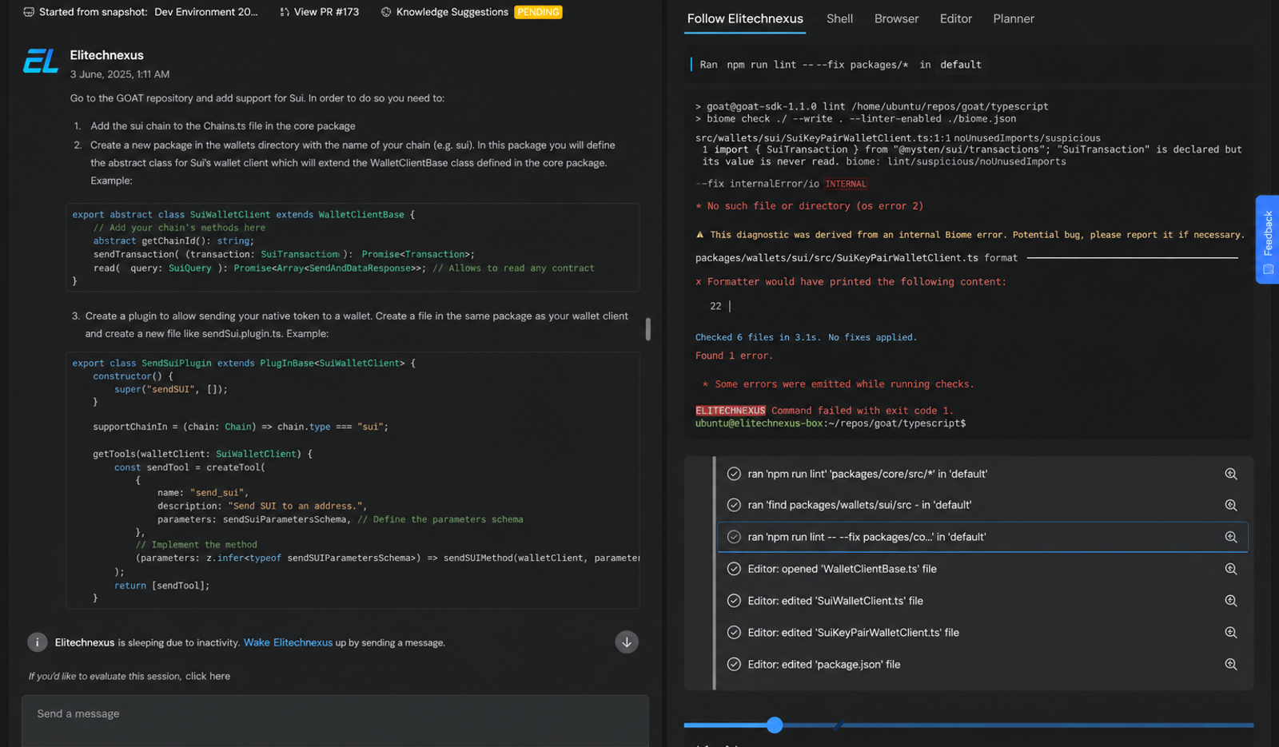Click the check icon for 'npm run lint -- --fix' step
The width and height of the screenshot is (1279, 747).
point(734,537)
